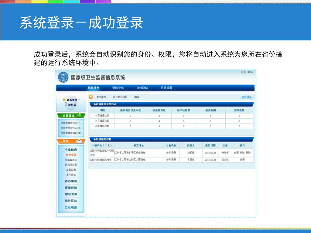Expand the 待办事项 menu section
Image resolution: width=311 pixels, height=233 pixels.
point(71,181)
